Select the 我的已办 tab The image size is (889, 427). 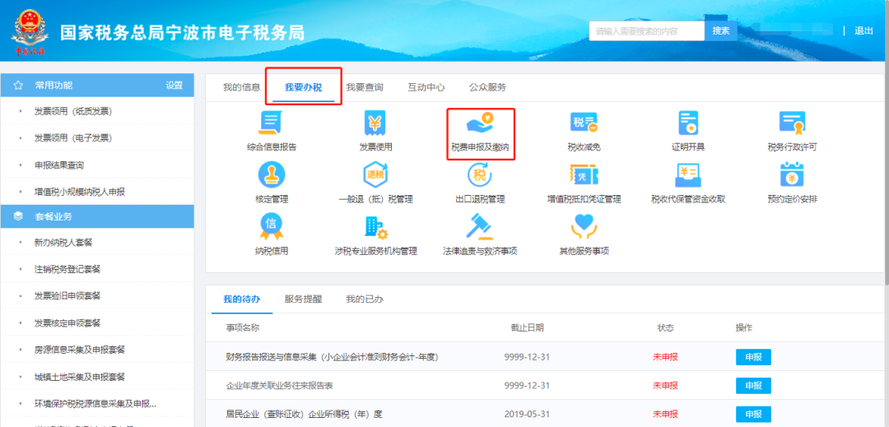pyautogui.click(x=365, y=299)
